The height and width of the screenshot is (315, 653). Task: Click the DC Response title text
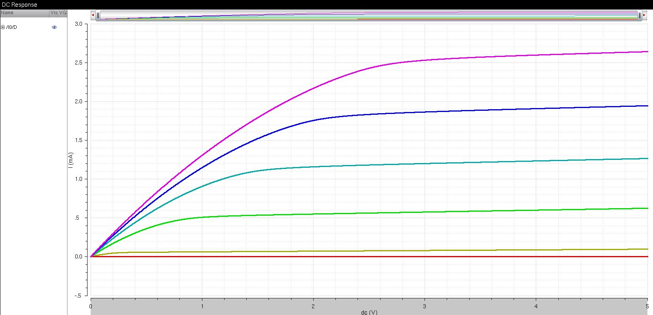coord(20,5)
